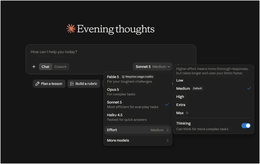Image resolution: width=260 pixels, height=164 pixels.
Task: Click the orange starburst logo
Action: click(71, 29)
